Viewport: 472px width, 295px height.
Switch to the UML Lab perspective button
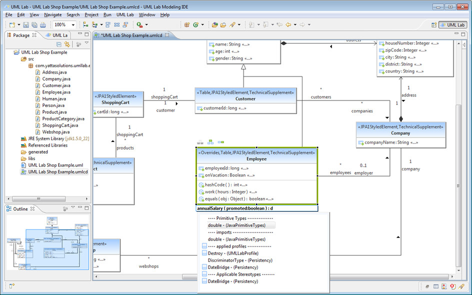coord(452,25)
